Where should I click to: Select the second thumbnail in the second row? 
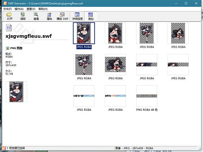click(115, 65)
